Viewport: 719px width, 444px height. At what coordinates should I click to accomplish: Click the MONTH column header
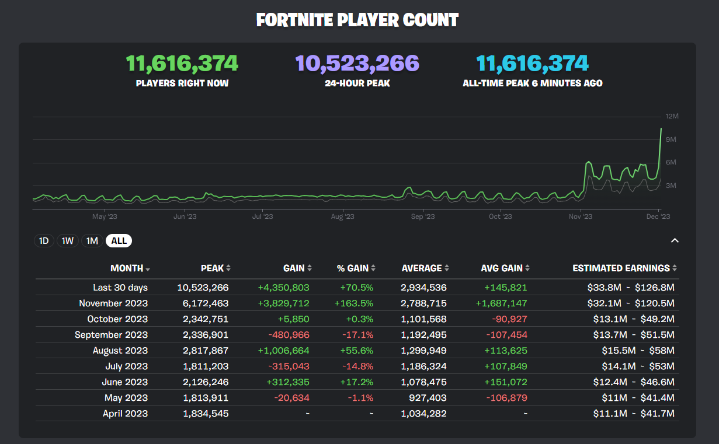point(127,268)
